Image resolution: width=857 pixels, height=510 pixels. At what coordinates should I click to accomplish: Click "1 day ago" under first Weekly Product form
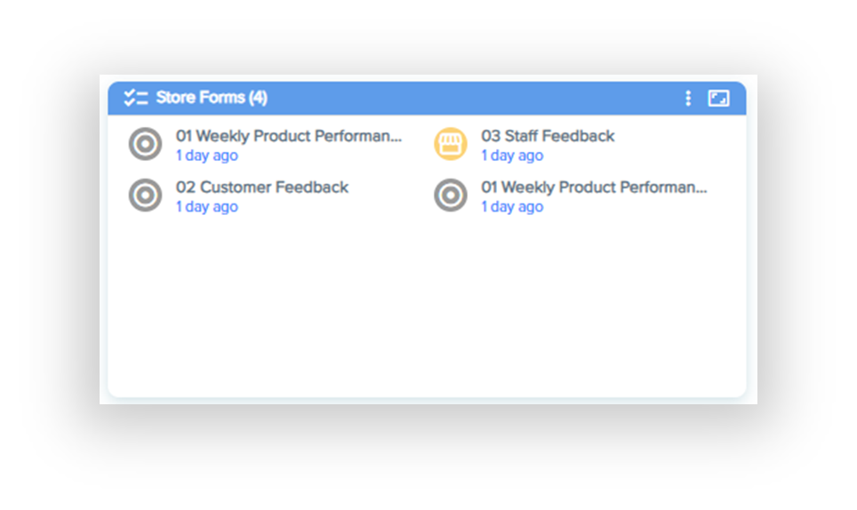pyautogui.click(x=206, y=155)
